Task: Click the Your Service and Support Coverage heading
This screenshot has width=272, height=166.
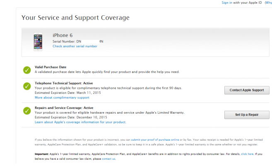Action: pyautogui.click(x=75, y=18)
